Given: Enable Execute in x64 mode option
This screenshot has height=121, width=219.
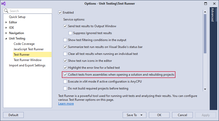Looking at the screenshot, I should tap(65, 82).
